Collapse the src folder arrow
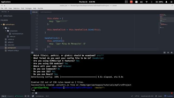This screenshot has width=174, height=98. 4,28
